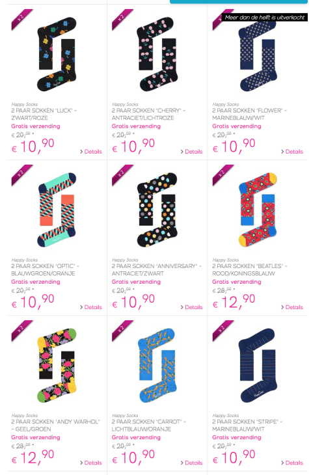This screenshot has width=309, height=475.
Task: Open Details for CHERRY socks
Action: tap(191, 152)
